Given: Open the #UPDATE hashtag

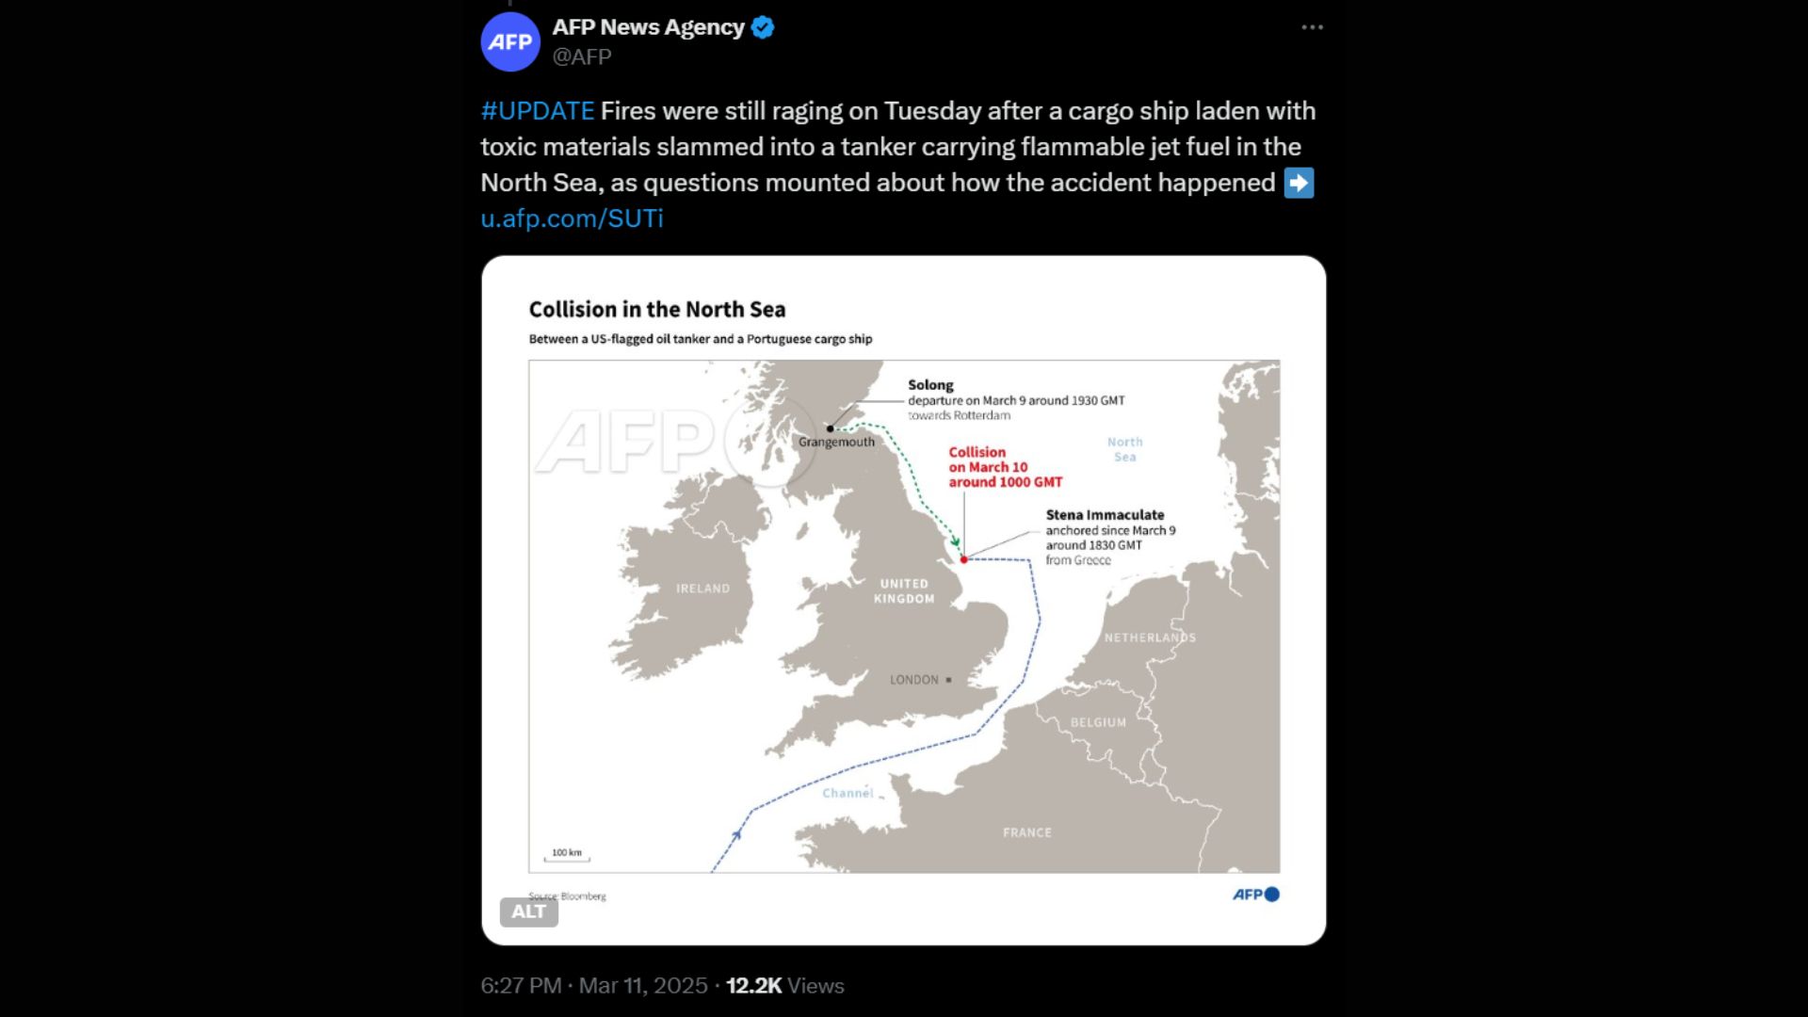Looking at the screenshot, I should (535, 110).
